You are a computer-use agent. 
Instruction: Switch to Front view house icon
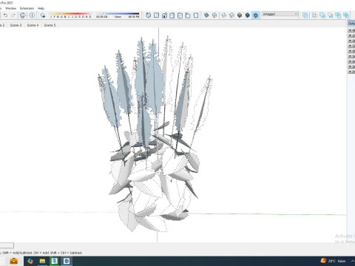point(164,16)
